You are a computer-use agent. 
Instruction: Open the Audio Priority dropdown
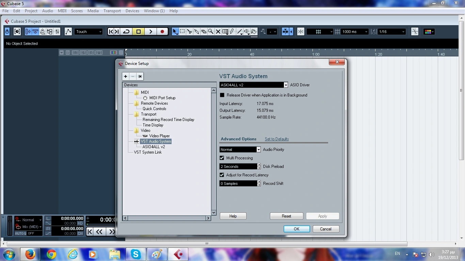click(x=240, y=150)
